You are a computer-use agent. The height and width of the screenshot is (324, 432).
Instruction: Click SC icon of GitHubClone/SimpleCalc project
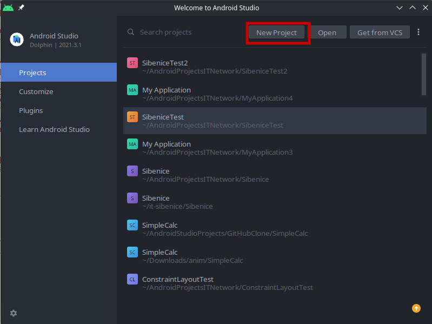click(132, 225)
